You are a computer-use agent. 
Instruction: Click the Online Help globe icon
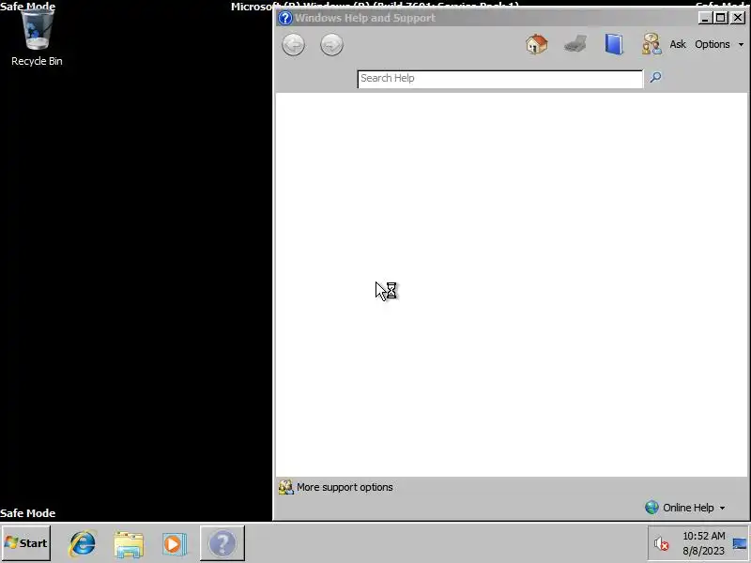tap(651, 507)
